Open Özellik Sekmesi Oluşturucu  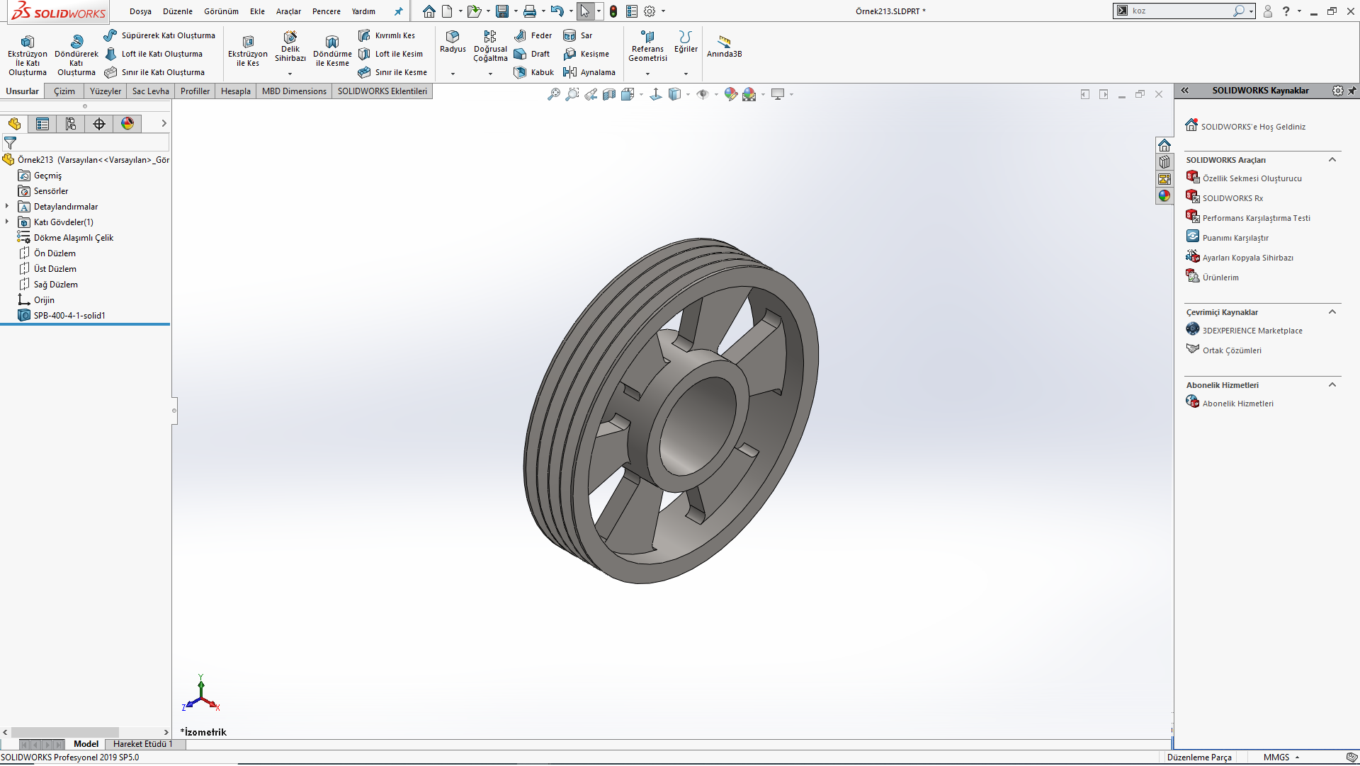(x=1252, y=178)
